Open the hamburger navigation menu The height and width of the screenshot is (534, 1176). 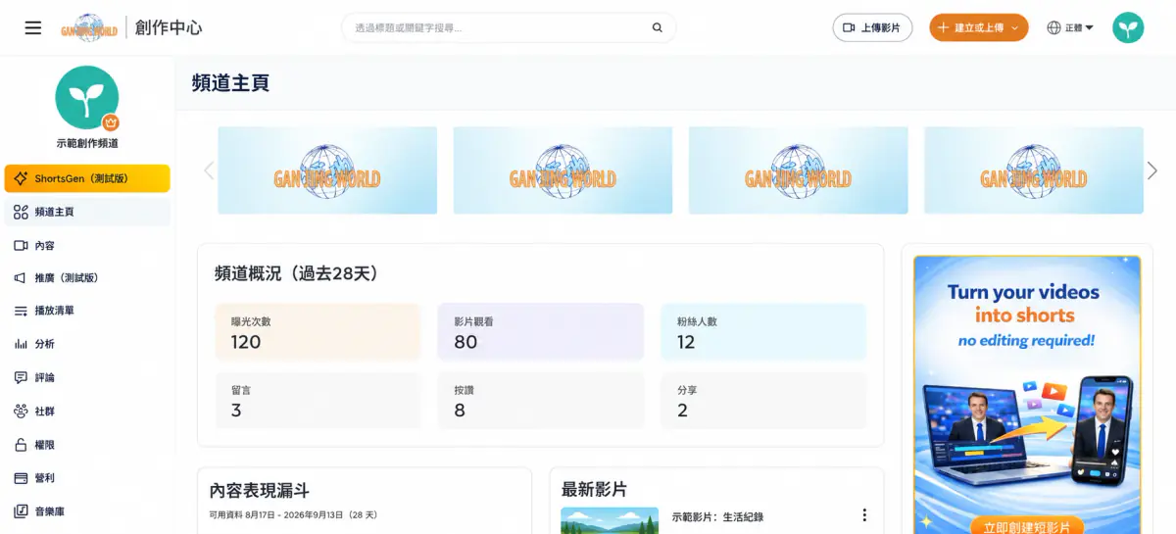[x=33, y=27]
